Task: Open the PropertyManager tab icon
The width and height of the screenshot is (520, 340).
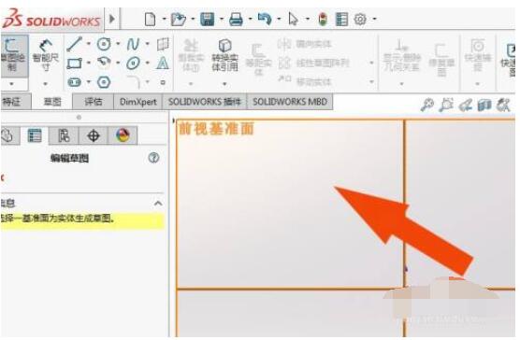Action: (x=35, y=135)
